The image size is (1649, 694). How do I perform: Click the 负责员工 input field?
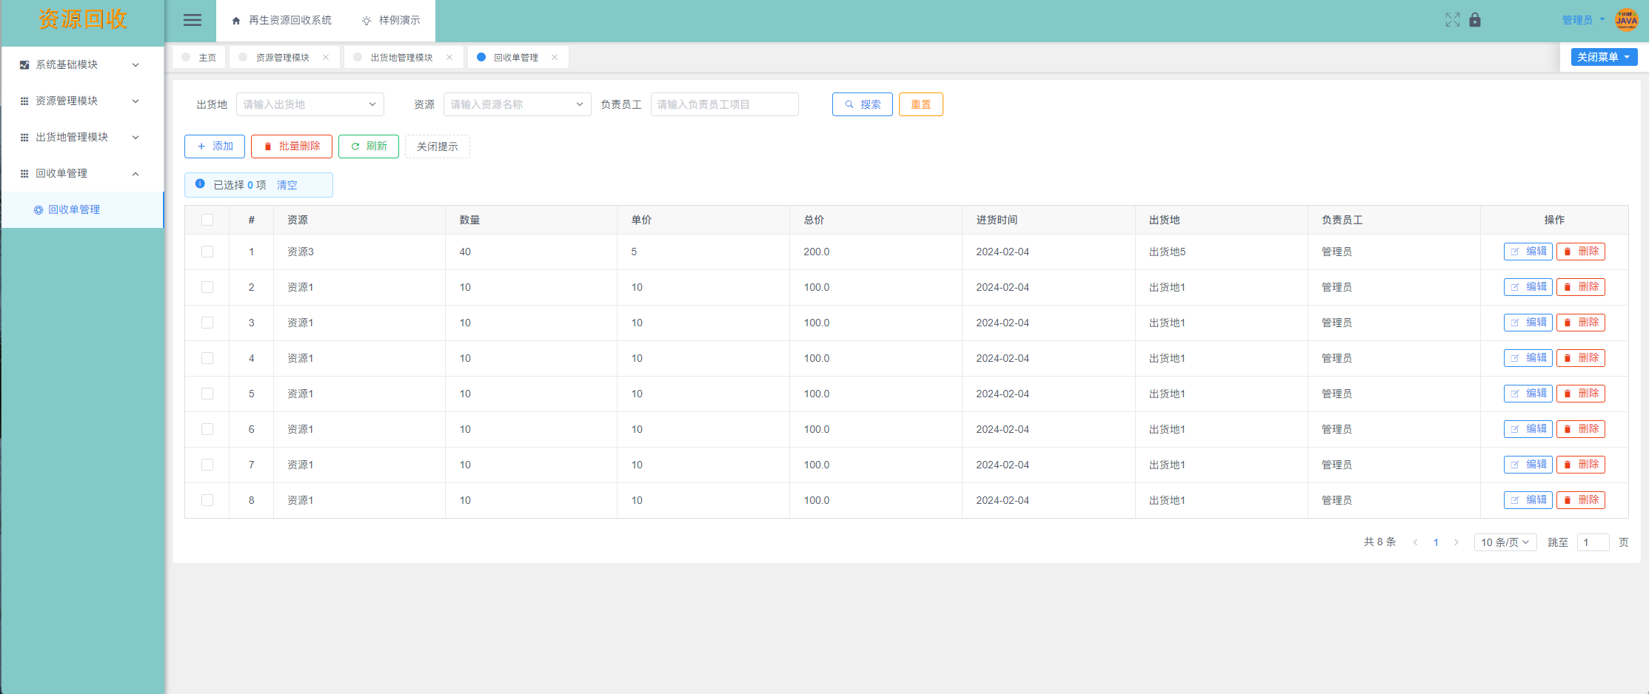pyautogui.click(x=724, y=104)
